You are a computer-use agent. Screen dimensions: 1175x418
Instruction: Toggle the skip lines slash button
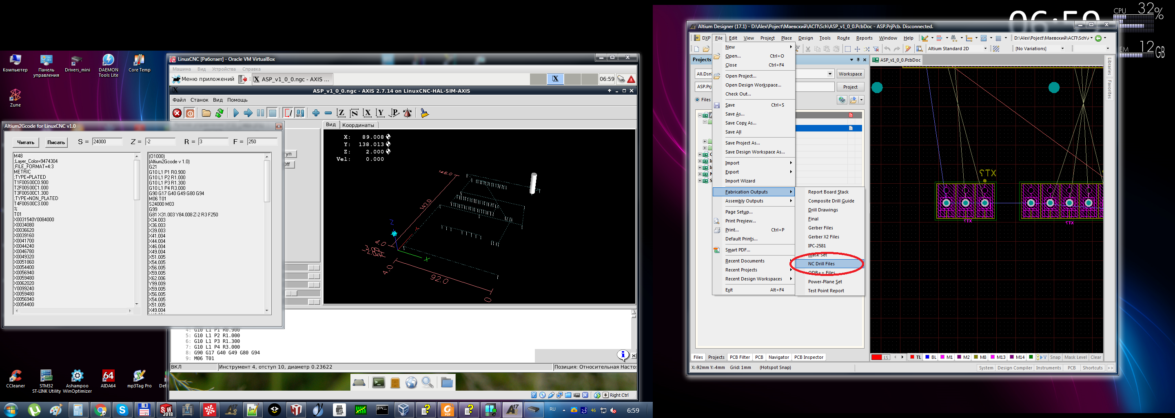point(288,113)
